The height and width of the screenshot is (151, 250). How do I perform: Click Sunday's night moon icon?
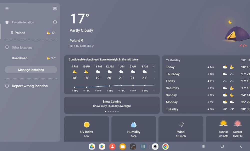[x=232, y=95]
